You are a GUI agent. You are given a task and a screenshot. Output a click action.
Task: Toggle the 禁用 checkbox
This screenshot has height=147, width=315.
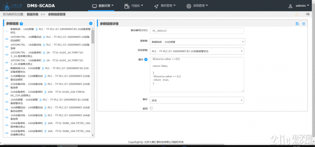click(x=151, y=108)
